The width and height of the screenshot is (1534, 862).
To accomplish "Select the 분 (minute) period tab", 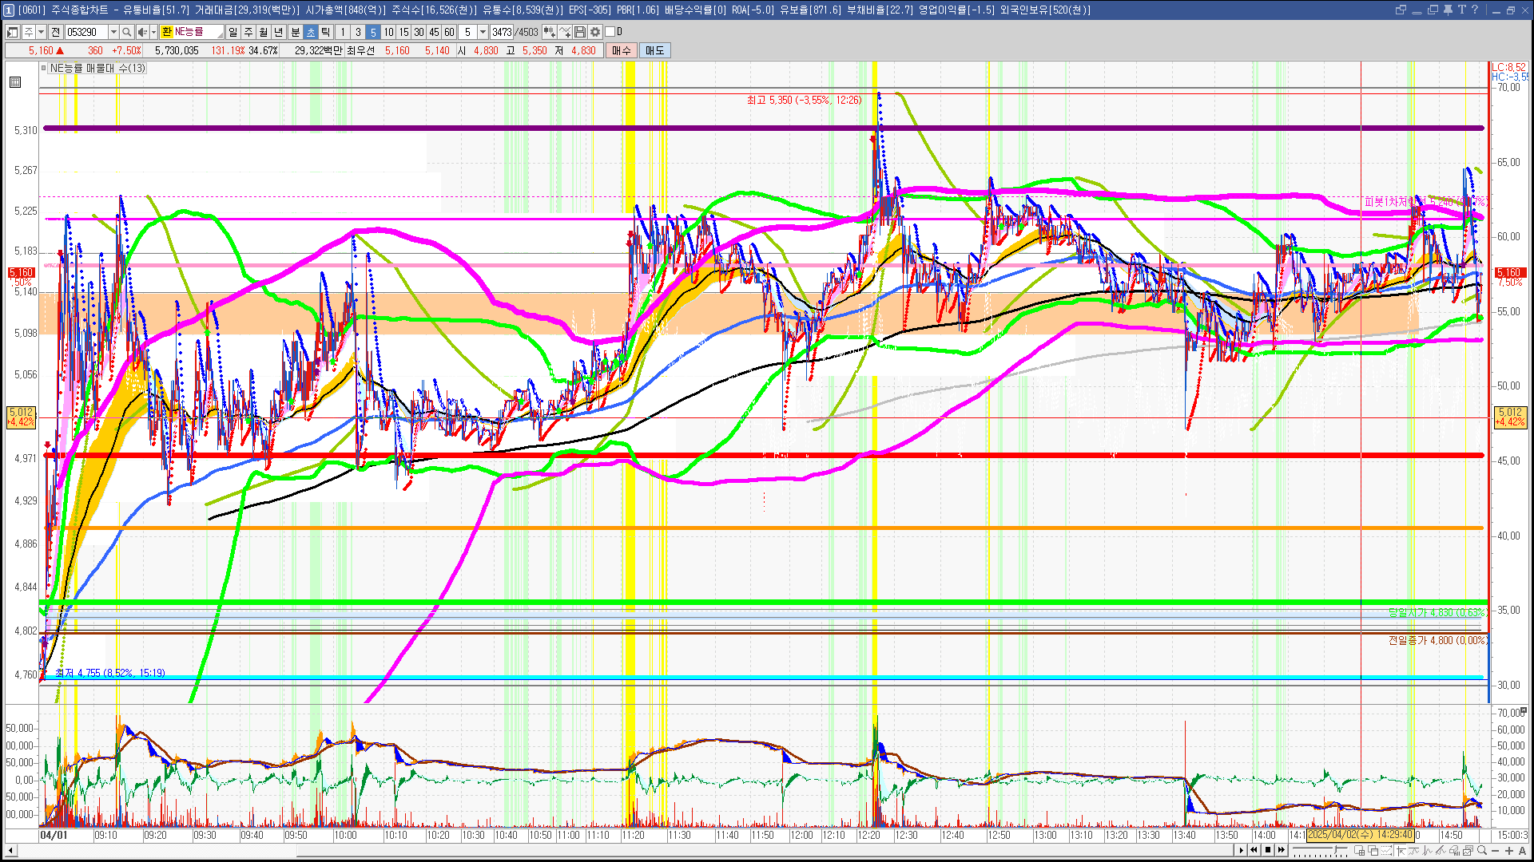I will click(x=295, y=32).
